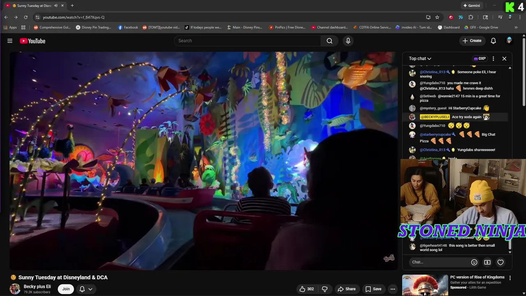Share the video

click(x=346, y=289)
